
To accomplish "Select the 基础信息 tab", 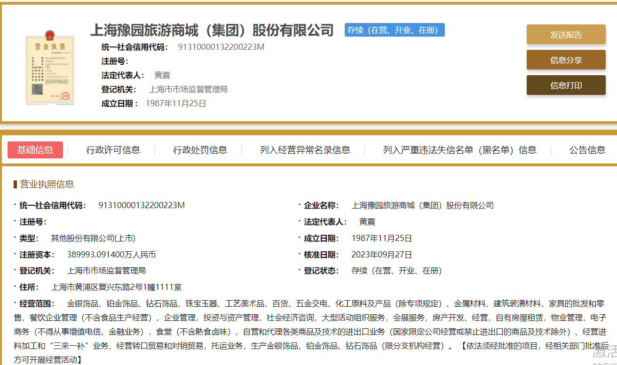I will [x=35, y=150].
